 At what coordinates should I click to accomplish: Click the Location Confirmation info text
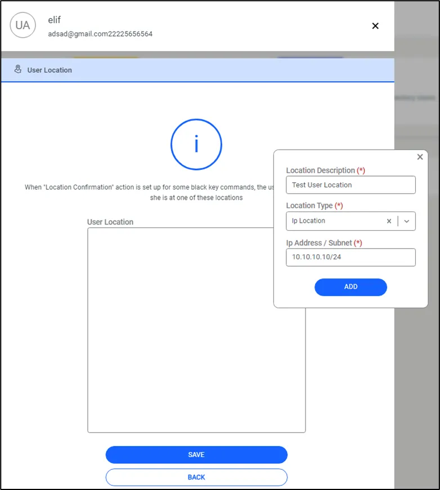(149, 192)
